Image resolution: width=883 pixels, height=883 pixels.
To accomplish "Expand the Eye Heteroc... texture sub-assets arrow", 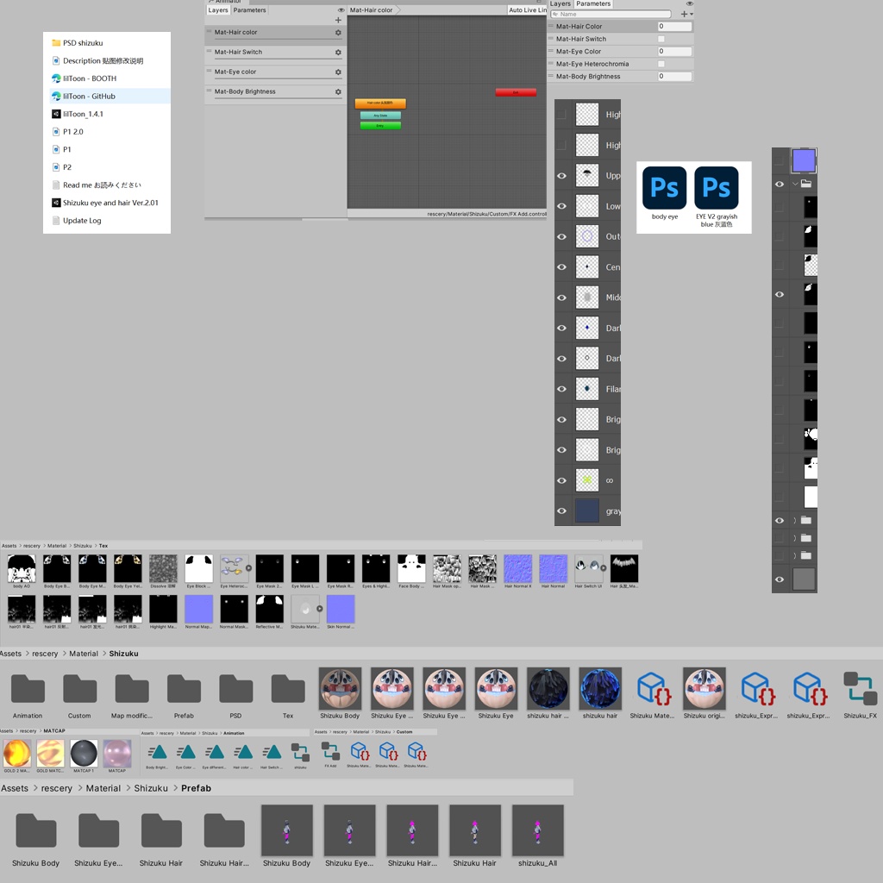I will (x=248, y=568).
